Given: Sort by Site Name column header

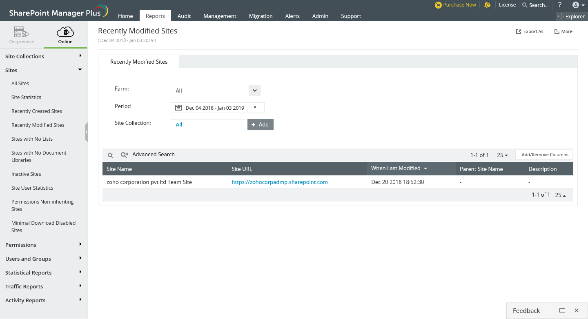Looking at the screenshot, I should (119, 169).
